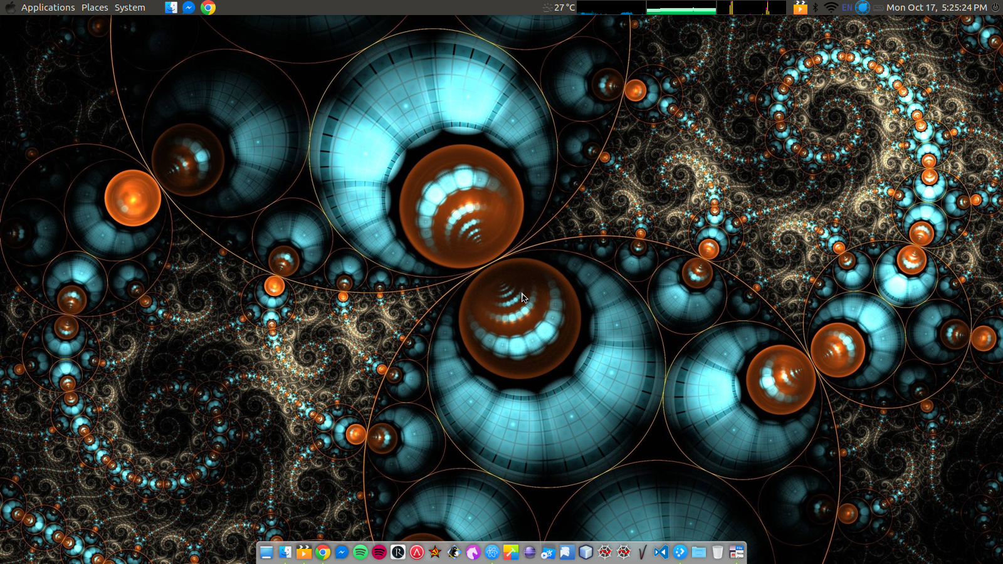Click the blue circular tray icon
Image resolution: width=1003 pixels, height=564 pixels.
pos(863,8)
